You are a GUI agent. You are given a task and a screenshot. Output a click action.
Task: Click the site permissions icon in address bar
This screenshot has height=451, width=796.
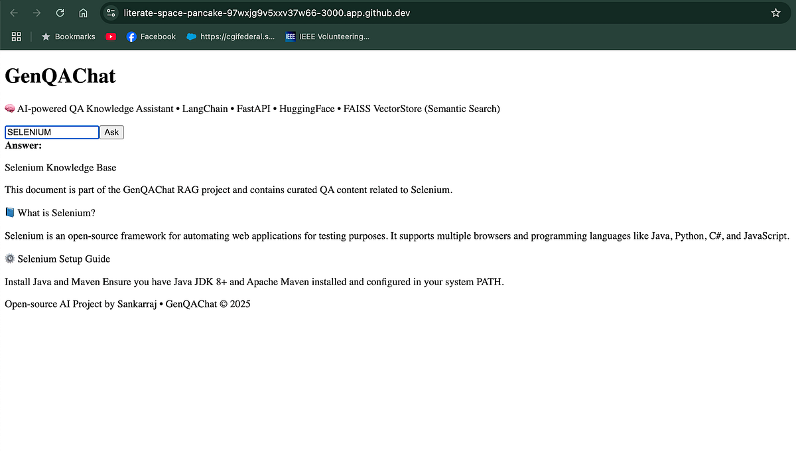pos(110,12)
